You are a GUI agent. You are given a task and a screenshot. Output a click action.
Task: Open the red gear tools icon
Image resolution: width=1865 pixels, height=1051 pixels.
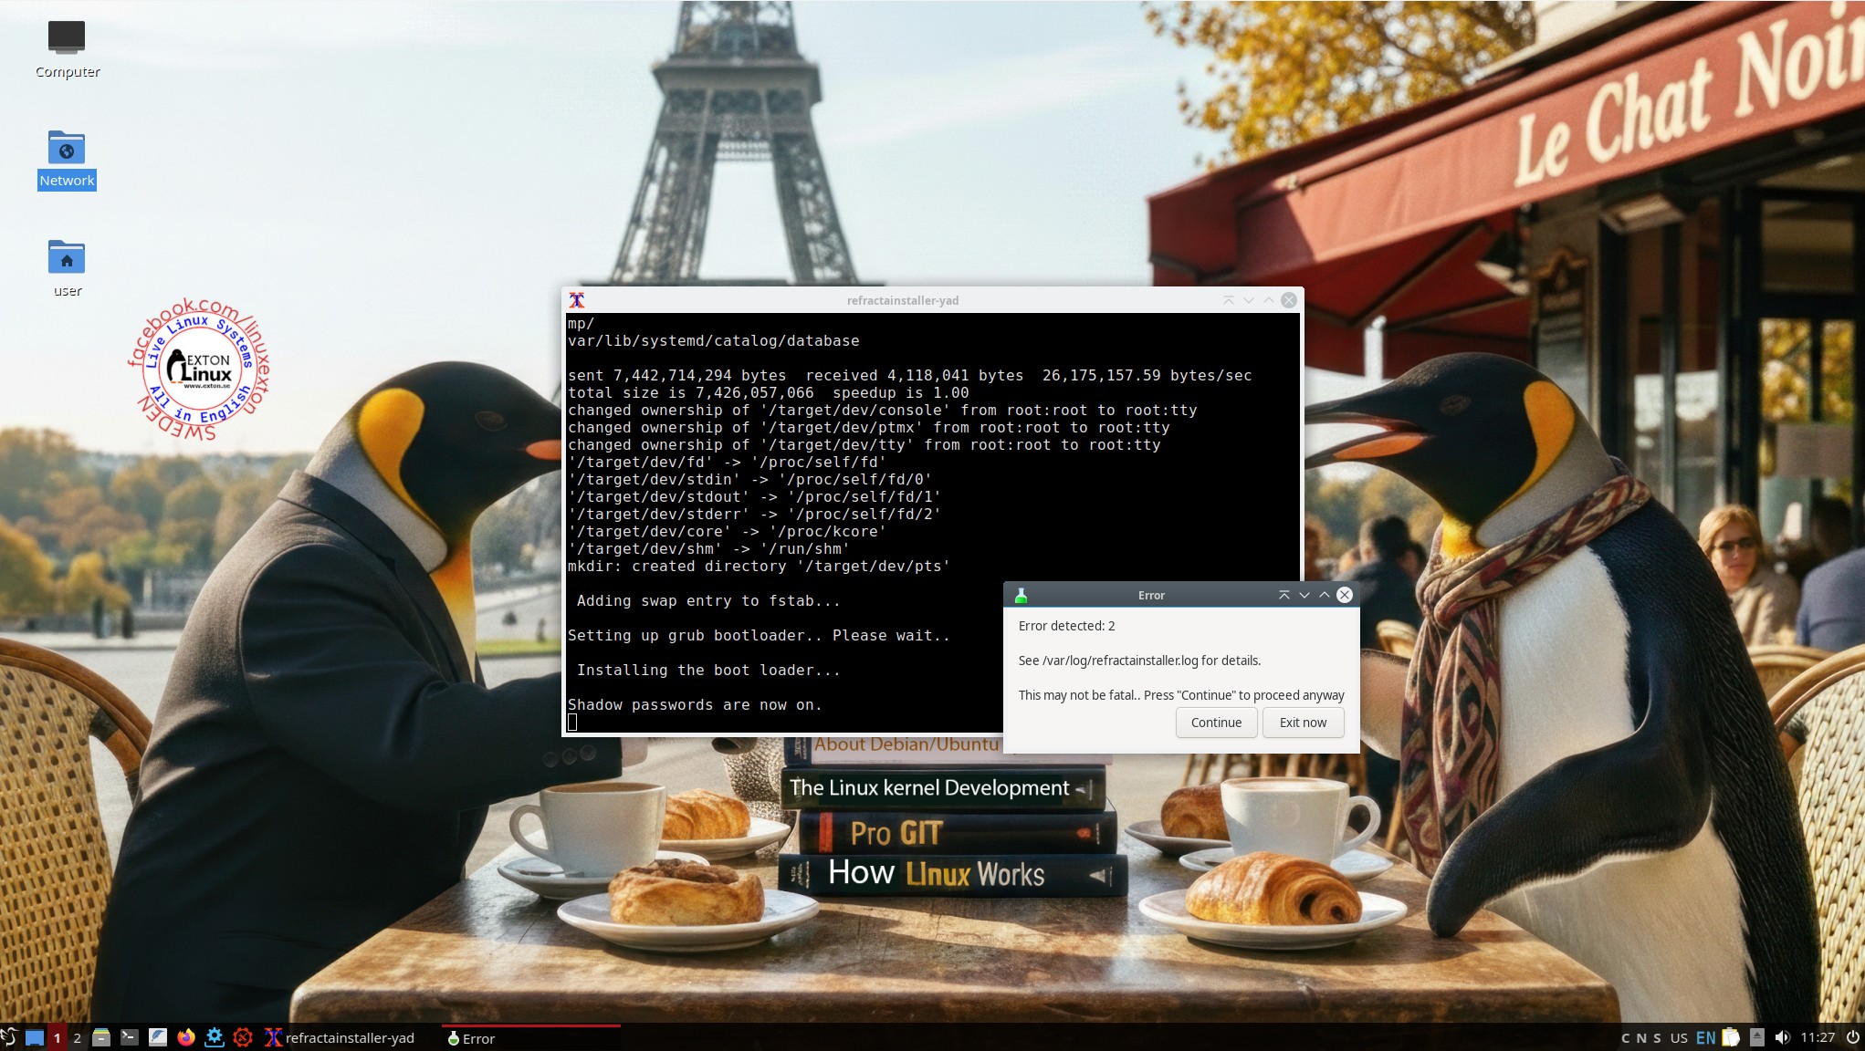(243, 1037)
